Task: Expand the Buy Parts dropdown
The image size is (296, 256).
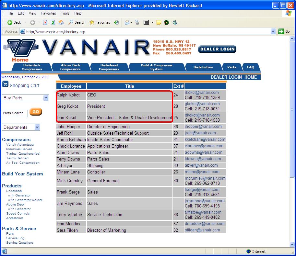Action: click(x=45, y=98)
